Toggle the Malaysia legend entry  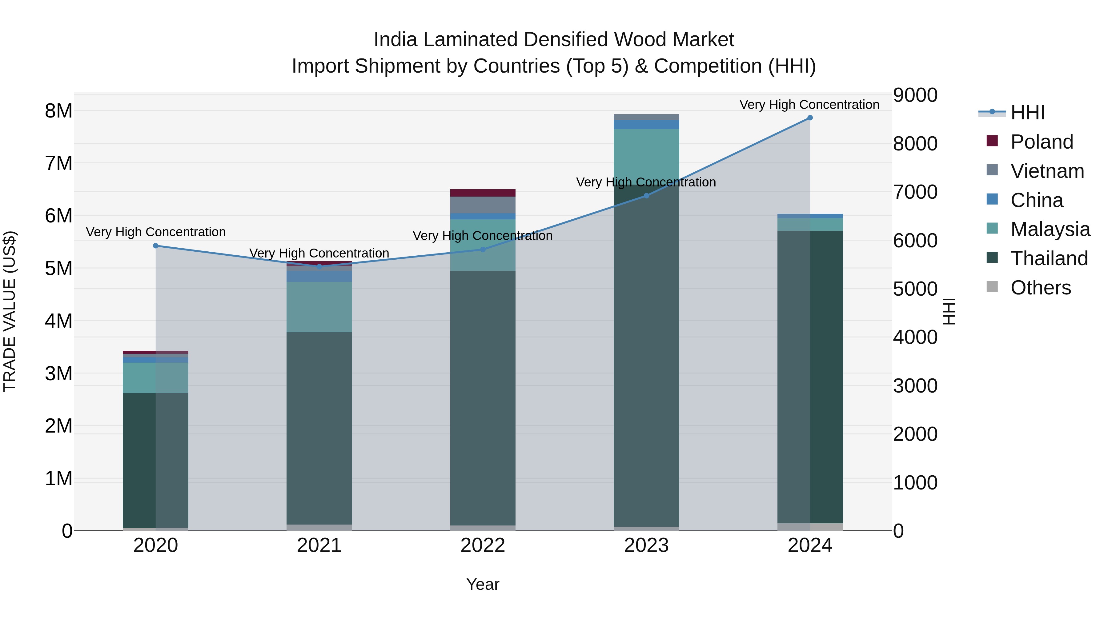pos(1038,229)
